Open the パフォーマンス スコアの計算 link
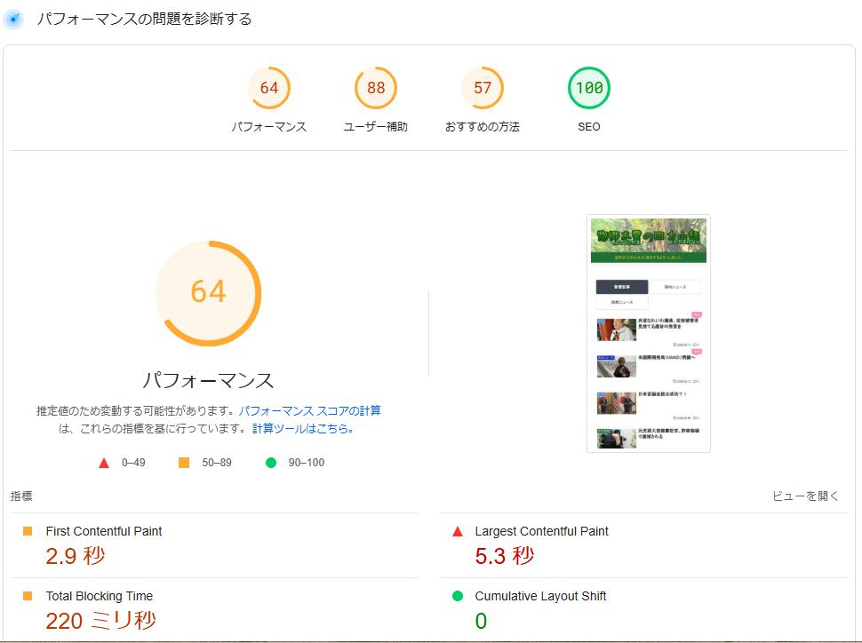Screen dimensions: 862x643 click(309, 411)
